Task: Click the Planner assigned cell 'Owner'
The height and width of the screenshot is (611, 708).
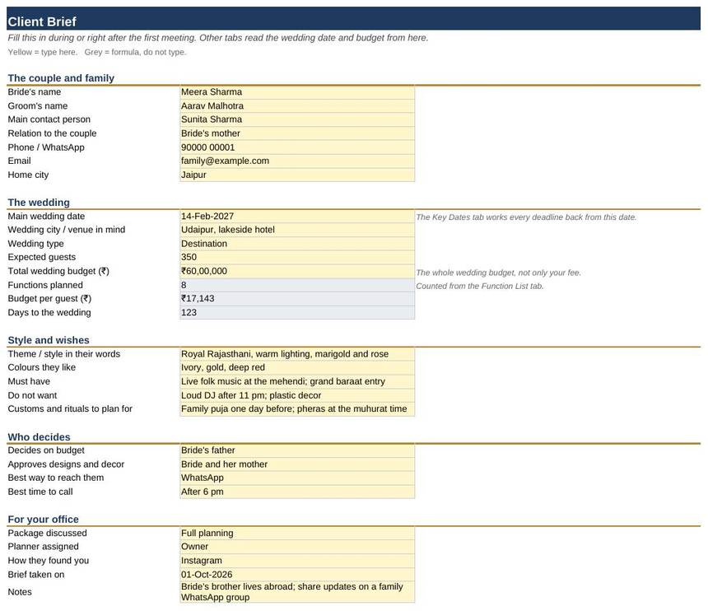Action: pos(297,547)
